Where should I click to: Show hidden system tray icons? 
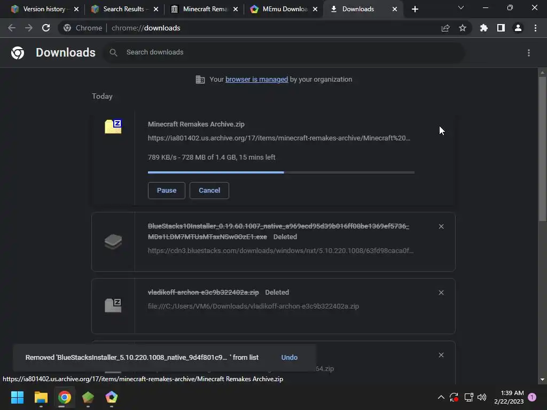coord(441,397)
